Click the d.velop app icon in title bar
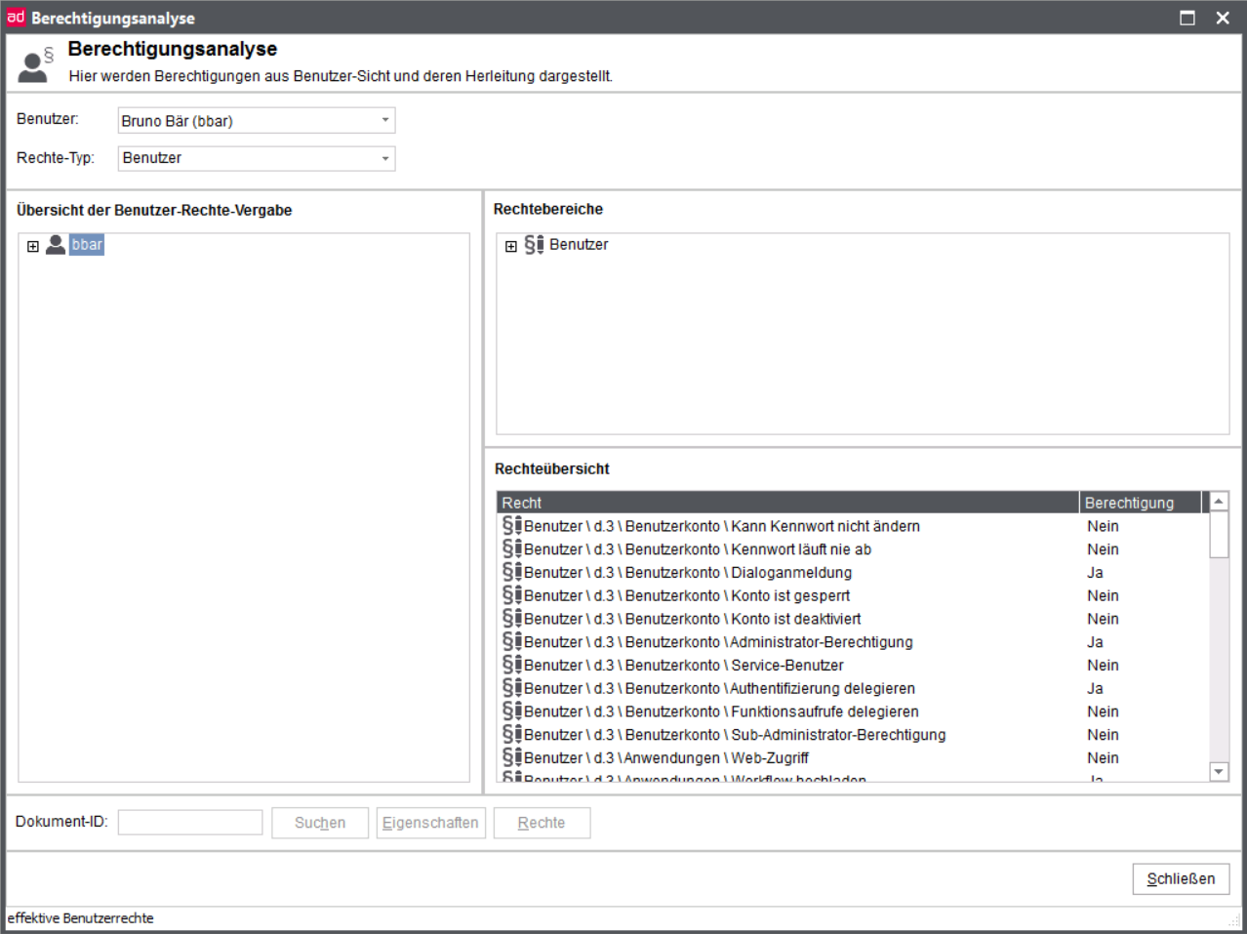Image resolution: width=1247 pixels, height=934 pixels. (x=16, y=17)
